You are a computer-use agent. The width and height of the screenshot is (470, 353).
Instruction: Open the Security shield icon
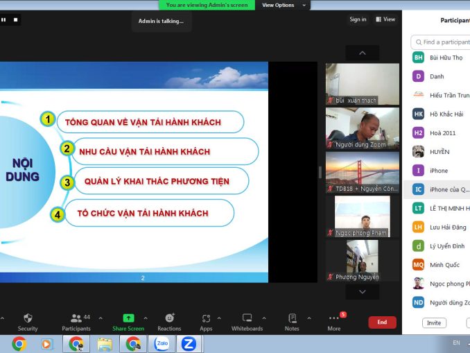28,318
